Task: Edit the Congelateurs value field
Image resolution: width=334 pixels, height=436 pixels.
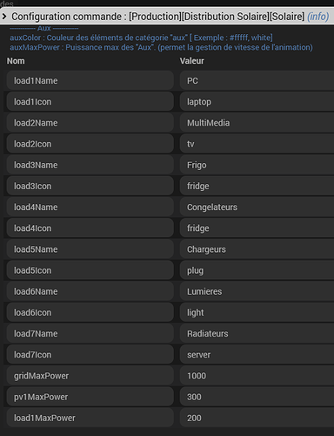Action: tap(257, 207)
